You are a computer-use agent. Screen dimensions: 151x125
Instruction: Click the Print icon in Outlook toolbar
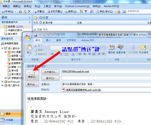click(20, 11)
